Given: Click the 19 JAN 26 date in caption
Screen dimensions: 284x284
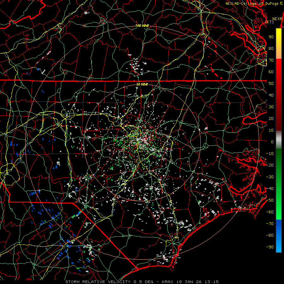Looking at the screenshot, I should click(189, 282).
